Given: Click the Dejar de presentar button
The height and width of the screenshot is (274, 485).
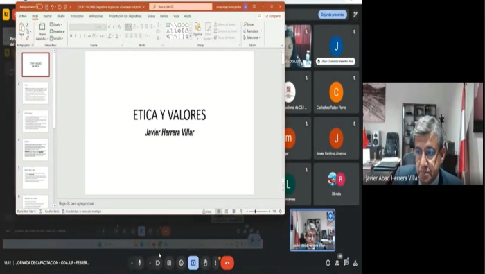Looking at the screenshot, I should [x=333, y=15].
